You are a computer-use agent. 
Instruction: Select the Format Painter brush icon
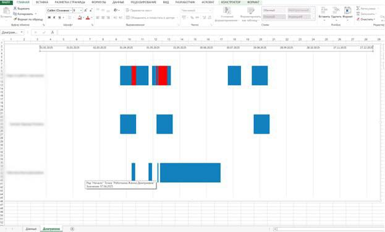(15, 19)
